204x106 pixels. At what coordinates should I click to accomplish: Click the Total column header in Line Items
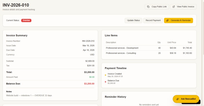(x=190, y=42)
